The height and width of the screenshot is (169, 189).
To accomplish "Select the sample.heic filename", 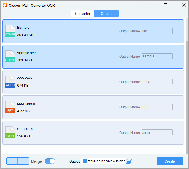I will click(x=27, y=53).
